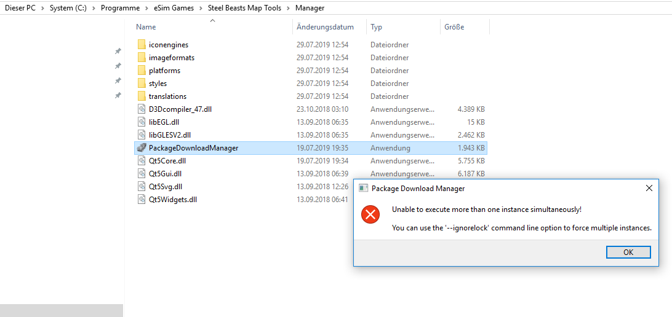Click OK in the error dialog
The image size is (672, 317).
click(628, 252)
